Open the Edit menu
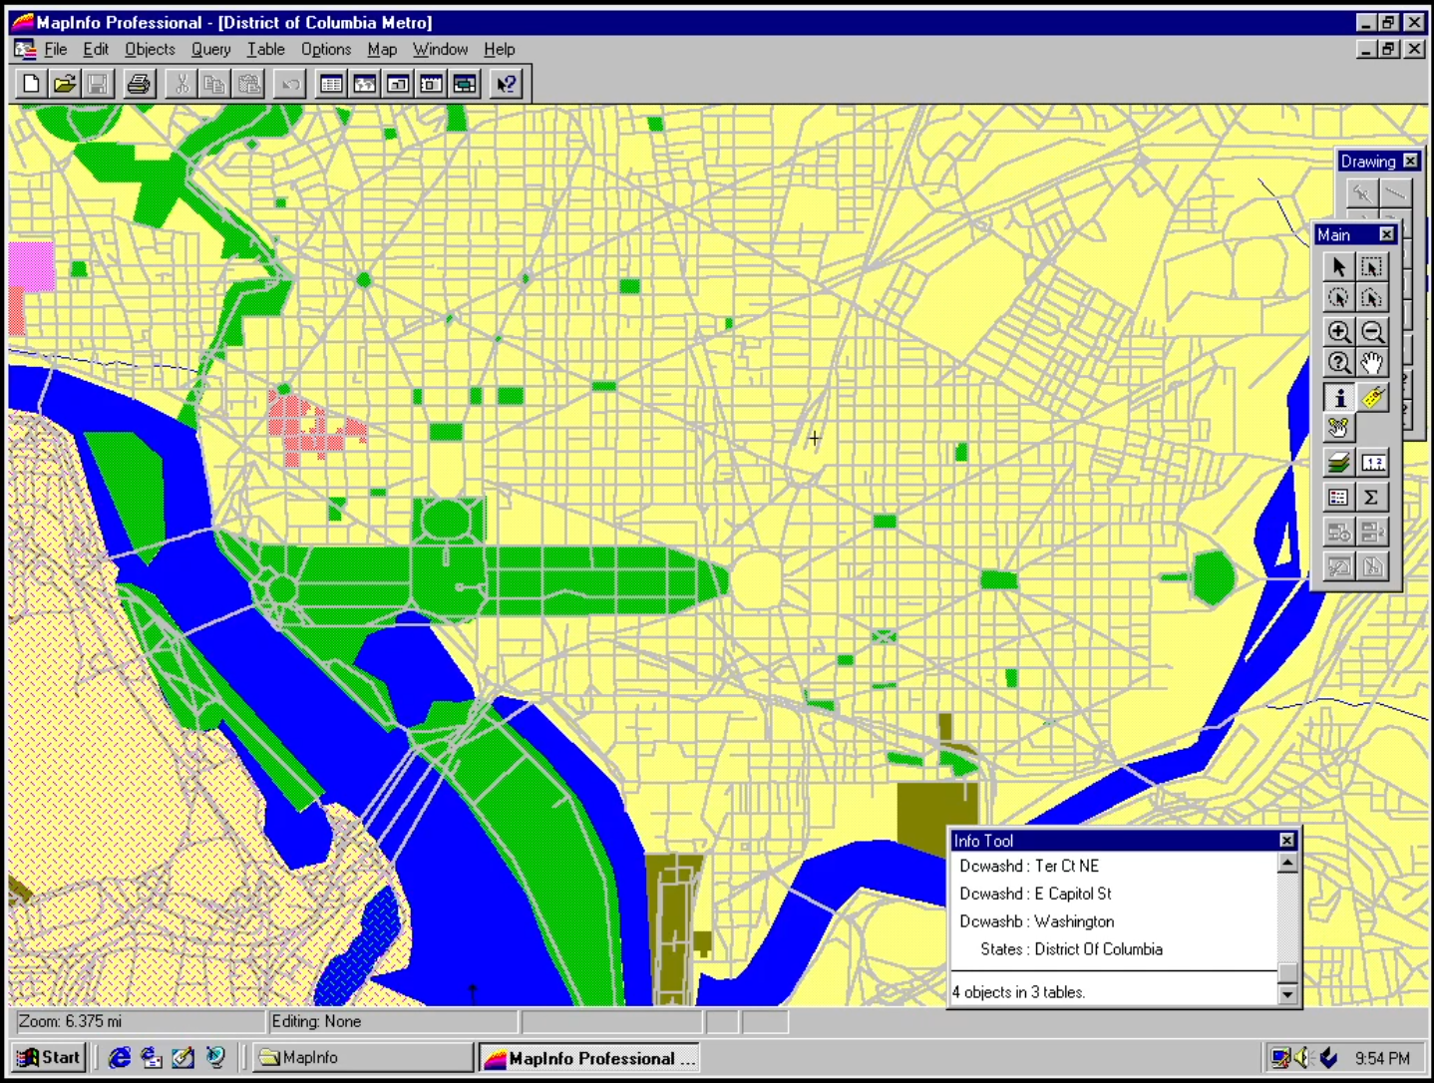 [x=96, y=49]
